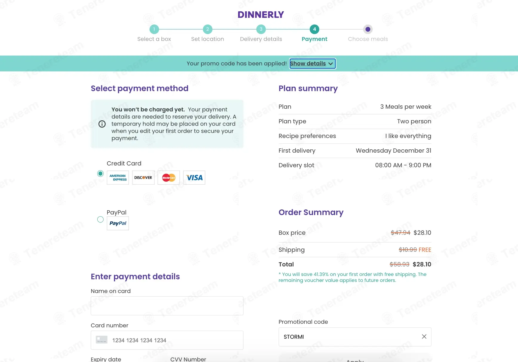This screenshot has height=362, width=518.
Task: Click the Card number input field
Action: point(167,340)
